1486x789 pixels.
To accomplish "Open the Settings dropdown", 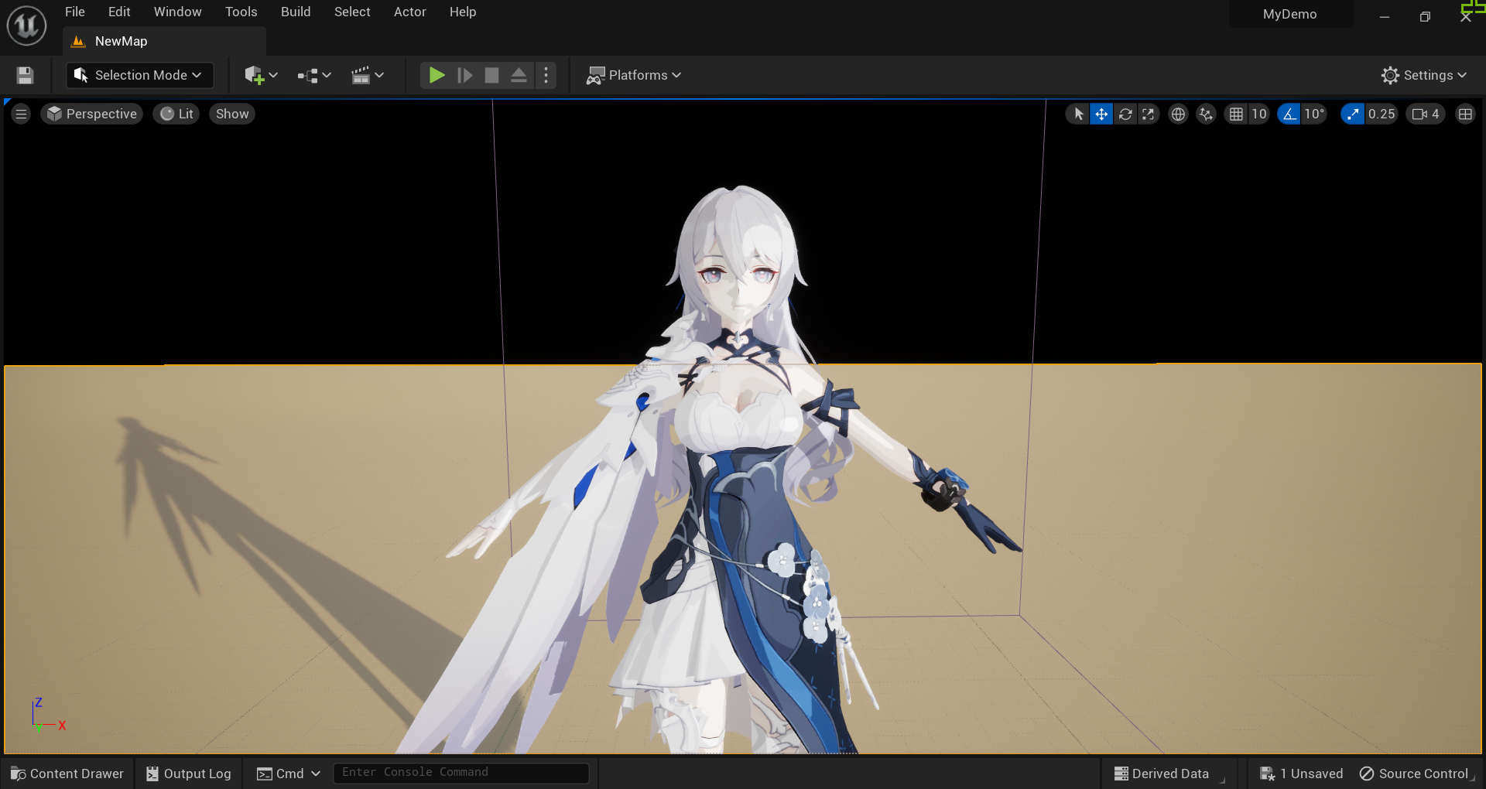I will [x=1424, y=75].
